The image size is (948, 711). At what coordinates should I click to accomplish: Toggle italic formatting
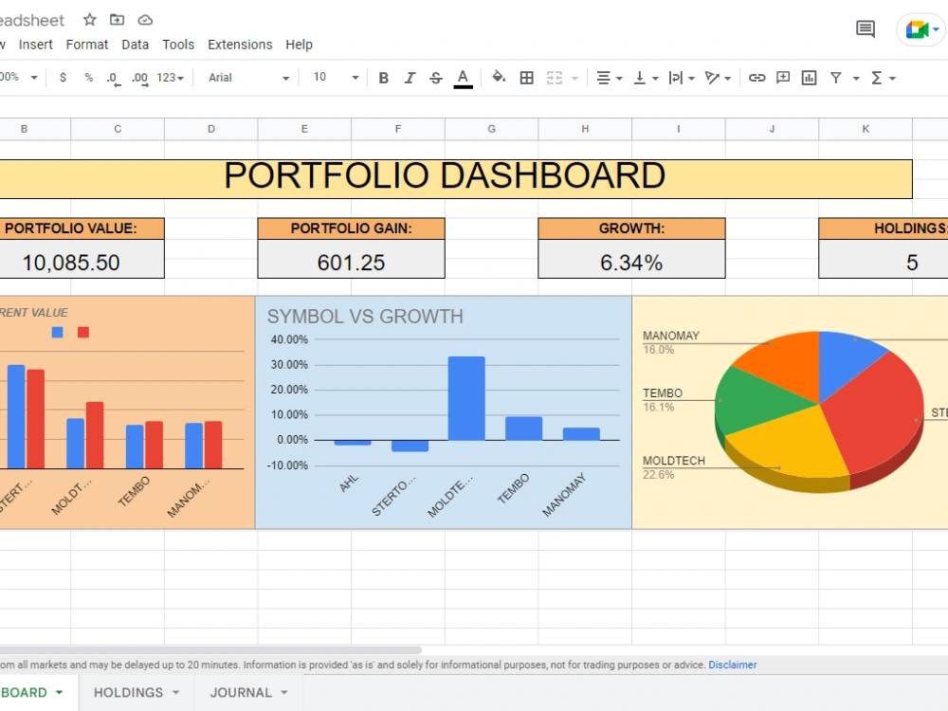[x=410, y=78]
